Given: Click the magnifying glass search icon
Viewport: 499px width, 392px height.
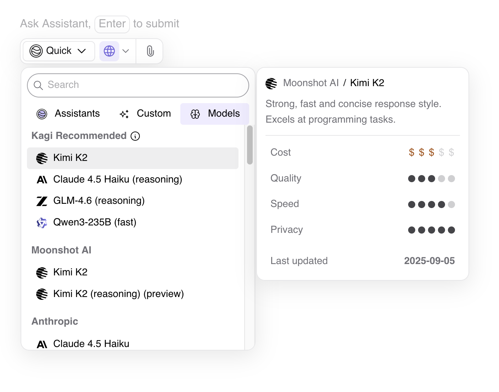Looking at the screenshot, I should (38, 85).
